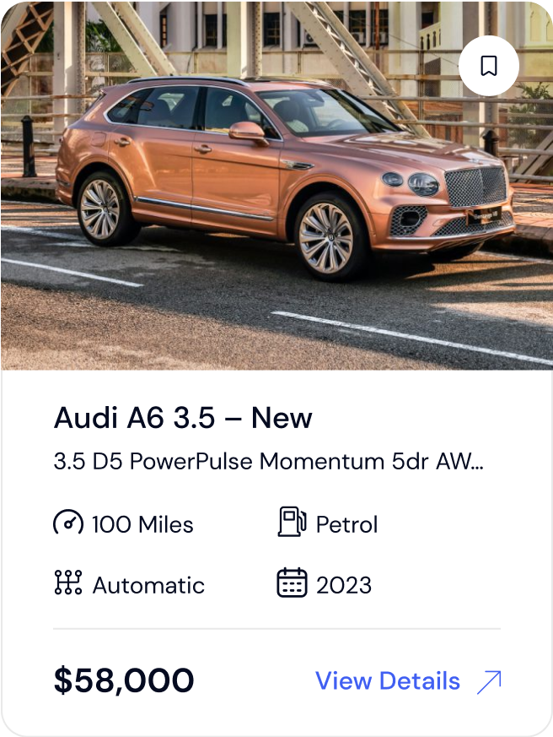Screen dimensions: 553x737
Task: Click the PowerPulse Momentum description text
Action: click(x=257, y=461)
